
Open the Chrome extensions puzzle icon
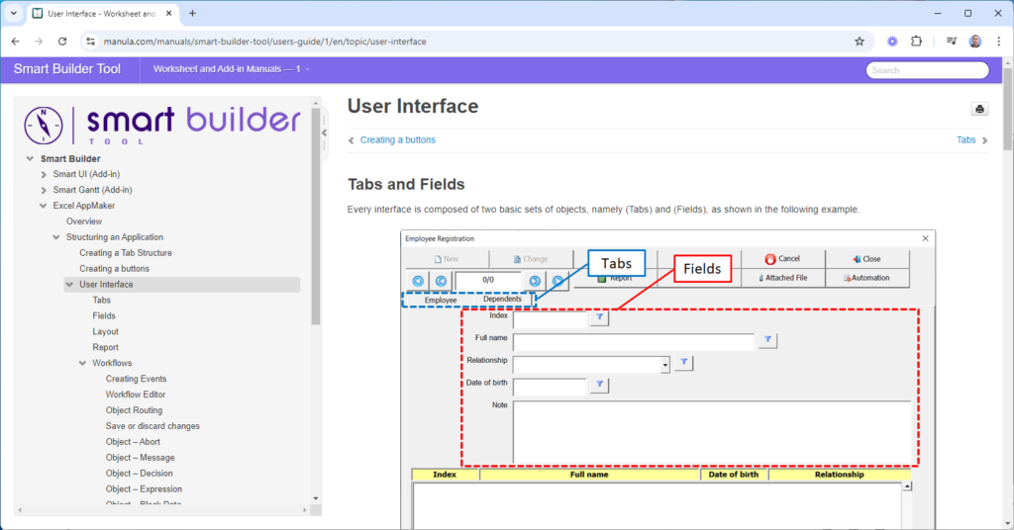pyautogui.click(x=916, y=42)
